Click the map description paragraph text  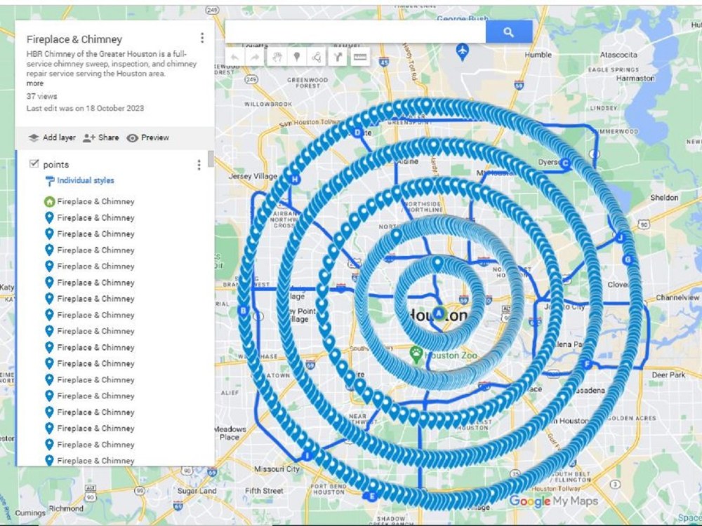(112, 64)
